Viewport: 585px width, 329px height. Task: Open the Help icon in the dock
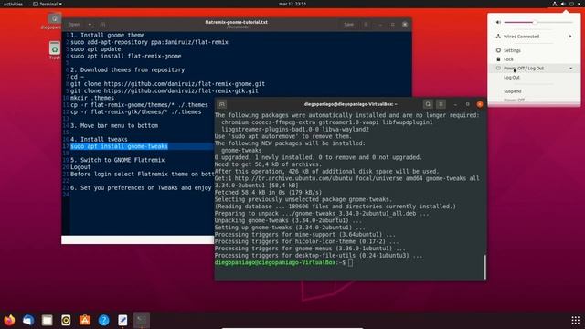point(103,320)
